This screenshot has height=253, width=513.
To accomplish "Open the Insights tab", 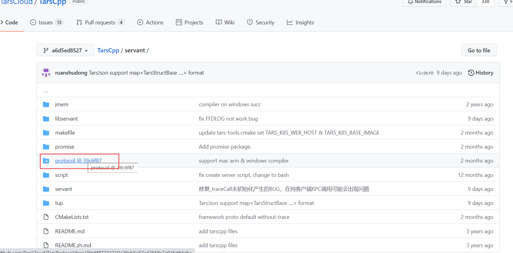I will tap(300, 23).
